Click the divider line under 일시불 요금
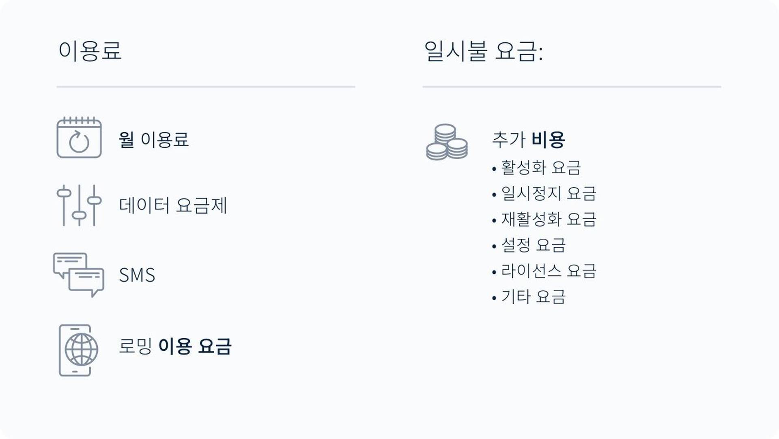 pos(572,87)
